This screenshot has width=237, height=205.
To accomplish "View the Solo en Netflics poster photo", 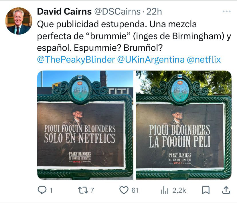I will pos(85,125).
